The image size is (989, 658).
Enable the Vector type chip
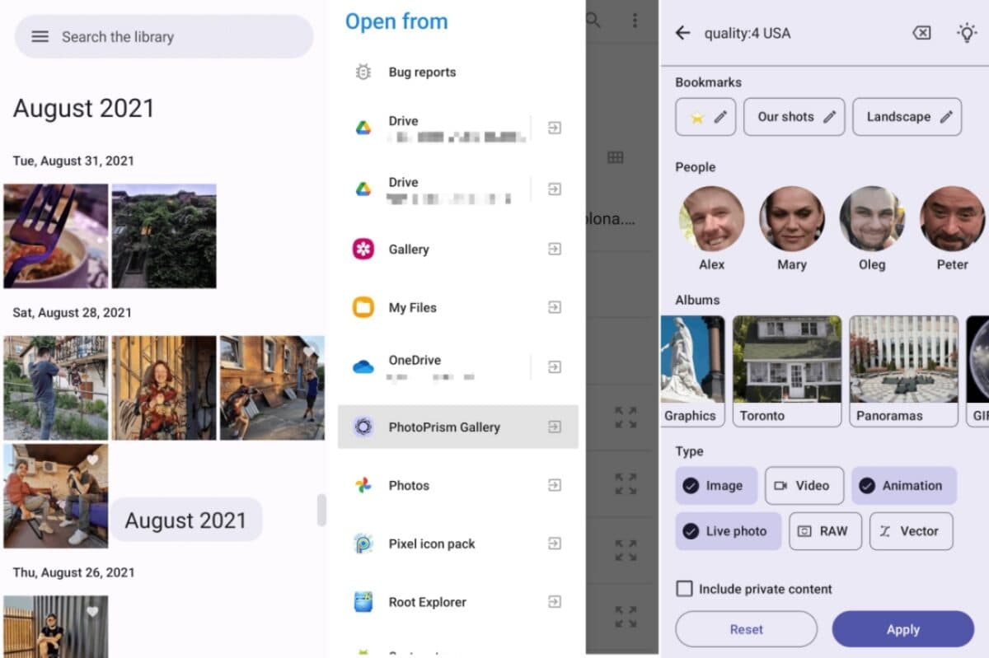point(912,531)
